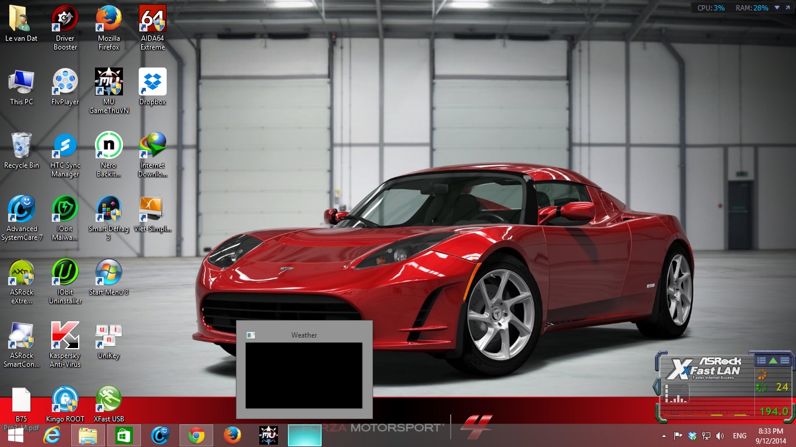796x447 pixels.
Task: Open the UniKey desktop shortcut
Action: coord(109,341)
